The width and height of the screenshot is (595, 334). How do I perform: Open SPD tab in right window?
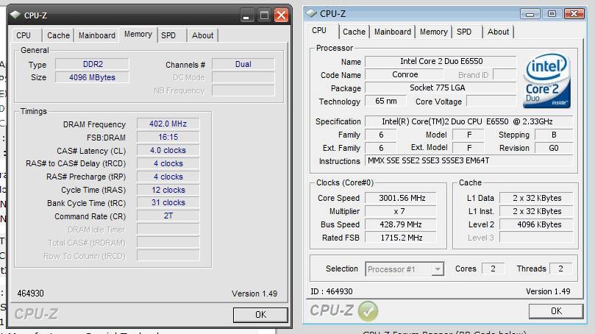(x=464, y=32)
